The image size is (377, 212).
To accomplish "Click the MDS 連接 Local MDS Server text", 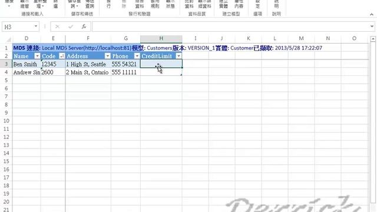I will pos(72,48).
